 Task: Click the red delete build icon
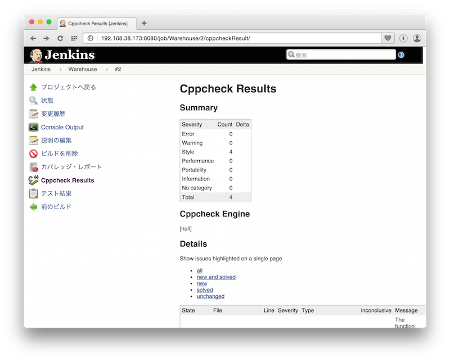pos(33,153)
